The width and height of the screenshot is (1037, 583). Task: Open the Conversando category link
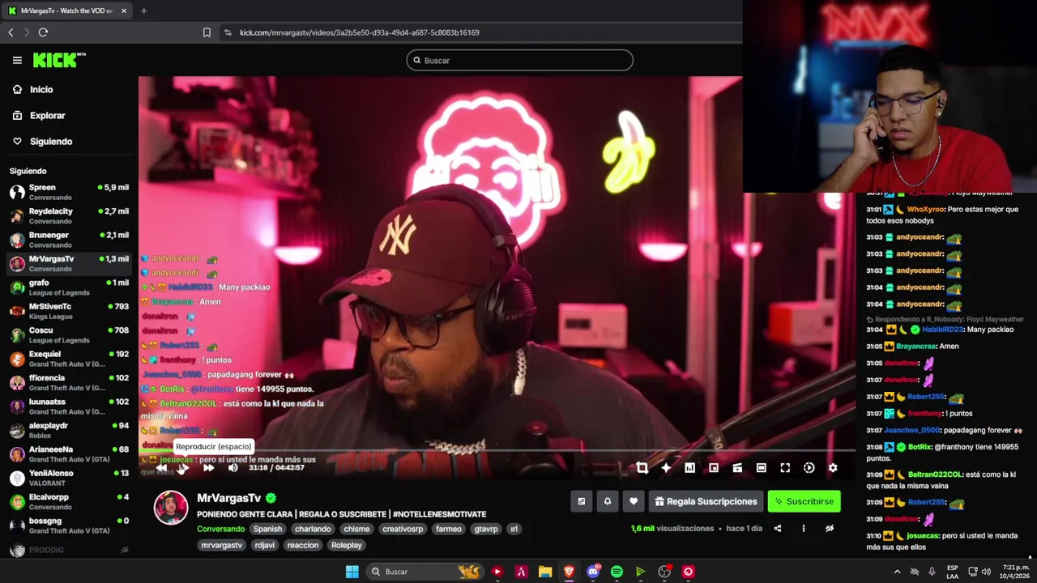[x=220, y=529]
